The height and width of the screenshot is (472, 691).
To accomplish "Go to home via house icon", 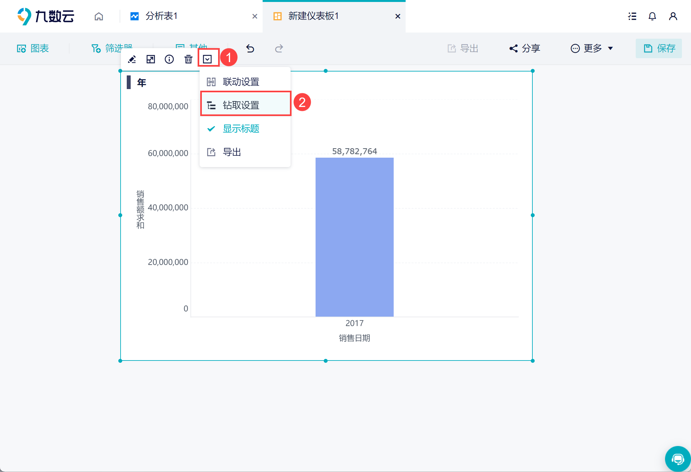I will coord(99,16).
